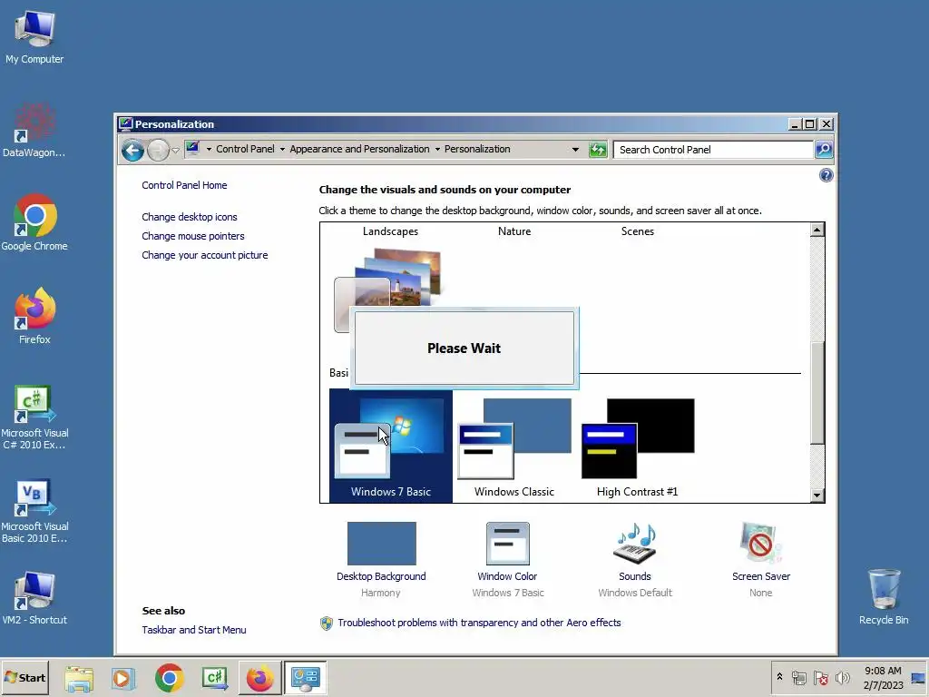Expand arrow after Appearance and Personalization
929x697 pixels.
[437, 150]
